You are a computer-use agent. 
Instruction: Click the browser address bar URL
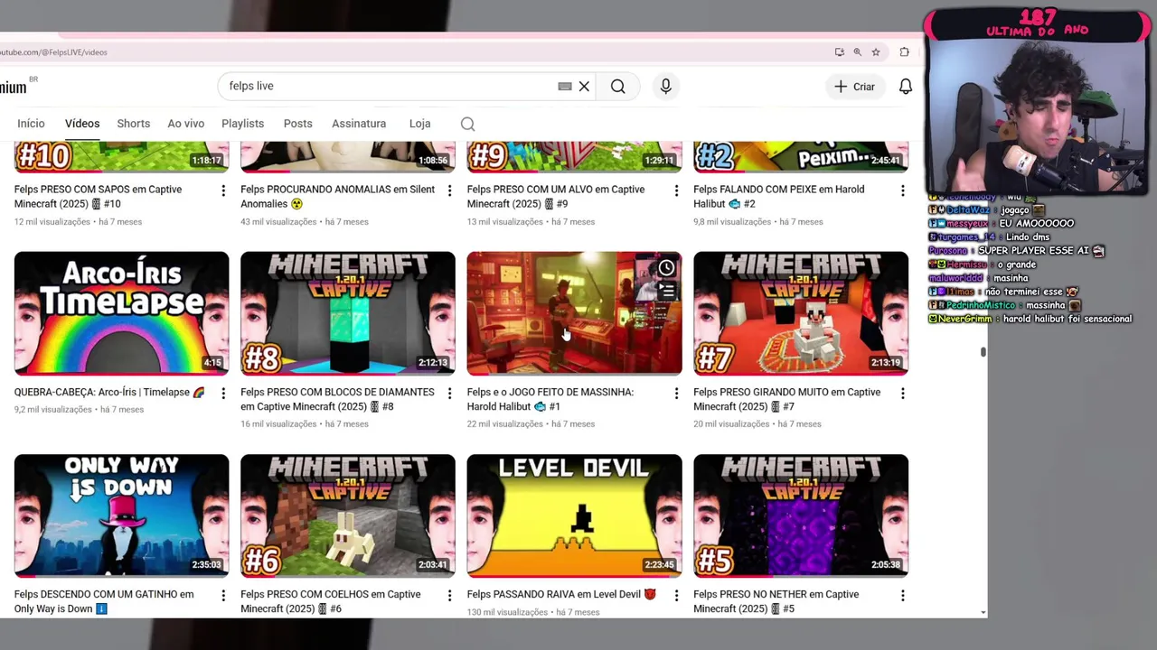(x=54, y=52)
